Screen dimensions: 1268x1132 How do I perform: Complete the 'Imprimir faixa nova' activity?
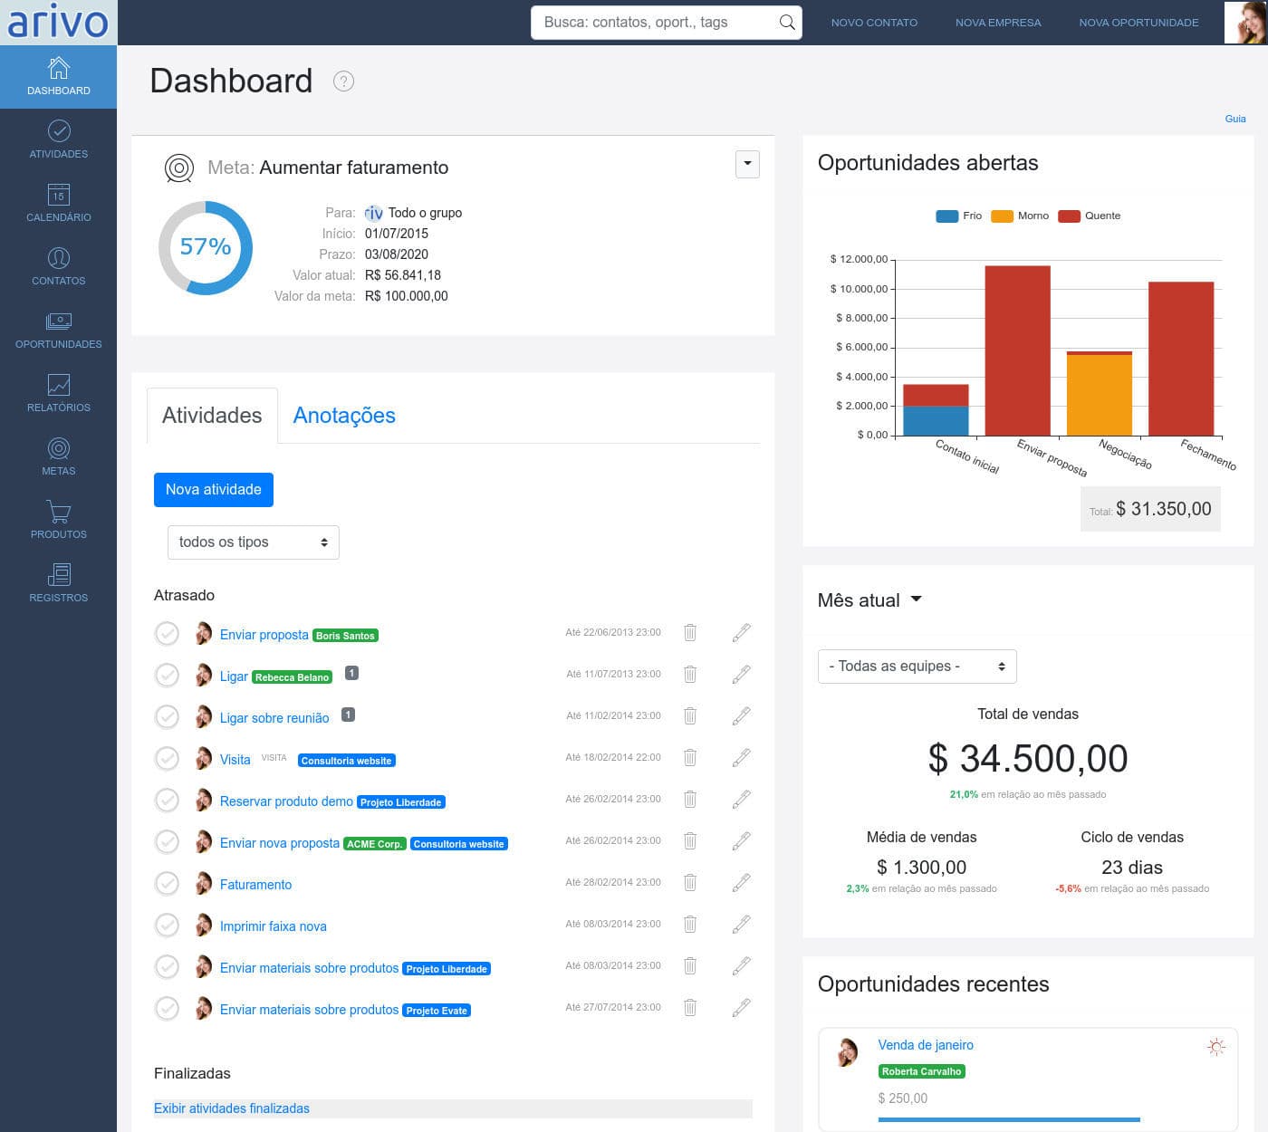tap(167, 926)
